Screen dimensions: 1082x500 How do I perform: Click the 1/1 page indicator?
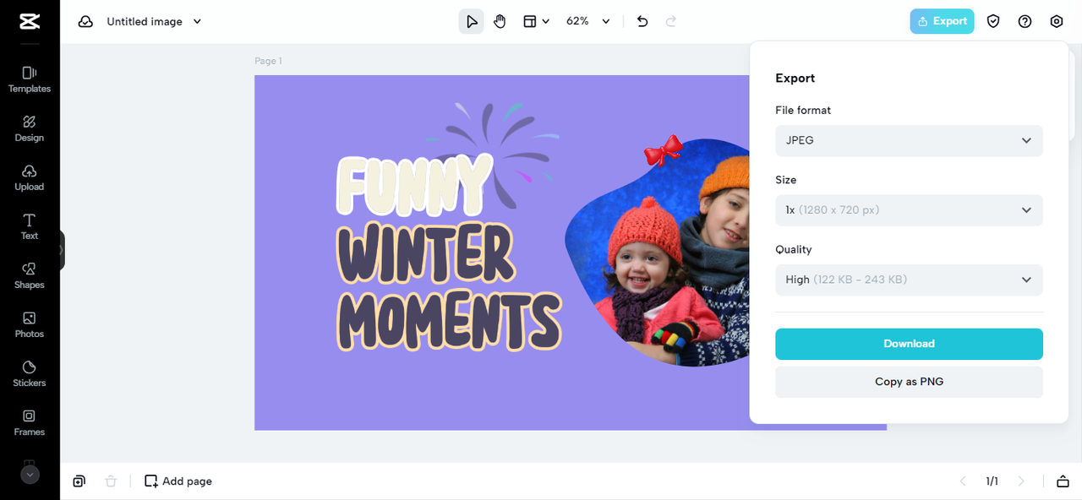[992, 481]
